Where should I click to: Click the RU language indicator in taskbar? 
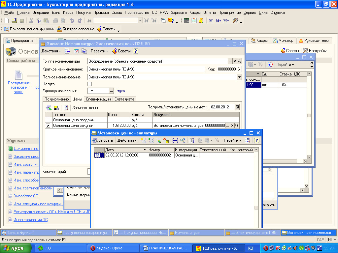point(251,248)
